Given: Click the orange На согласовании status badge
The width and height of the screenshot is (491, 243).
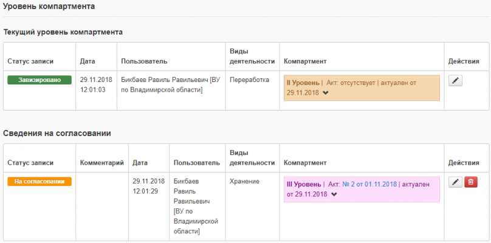Looking at the screenshot, I should coord(39,181).
